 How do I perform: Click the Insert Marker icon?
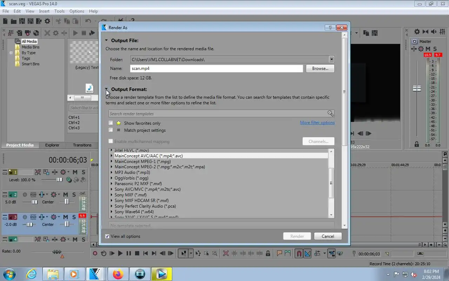click(280, 253)
